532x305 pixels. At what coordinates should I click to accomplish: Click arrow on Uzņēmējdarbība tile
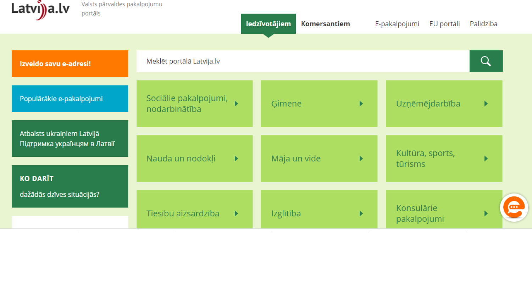486,104
